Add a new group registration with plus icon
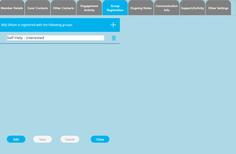 (113, 25)
